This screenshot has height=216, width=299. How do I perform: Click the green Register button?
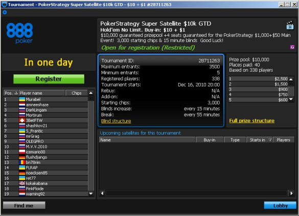click(49, 79)
